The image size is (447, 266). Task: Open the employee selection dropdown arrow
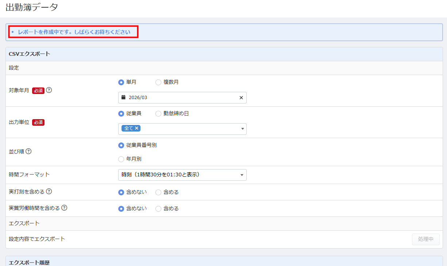click(243, 129)
